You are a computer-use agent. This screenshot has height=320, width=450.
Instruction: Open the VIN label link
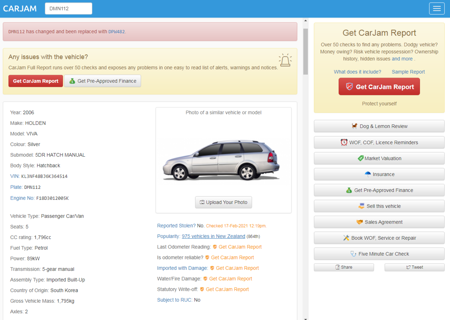pyautogui.click(x=15, y=176)
